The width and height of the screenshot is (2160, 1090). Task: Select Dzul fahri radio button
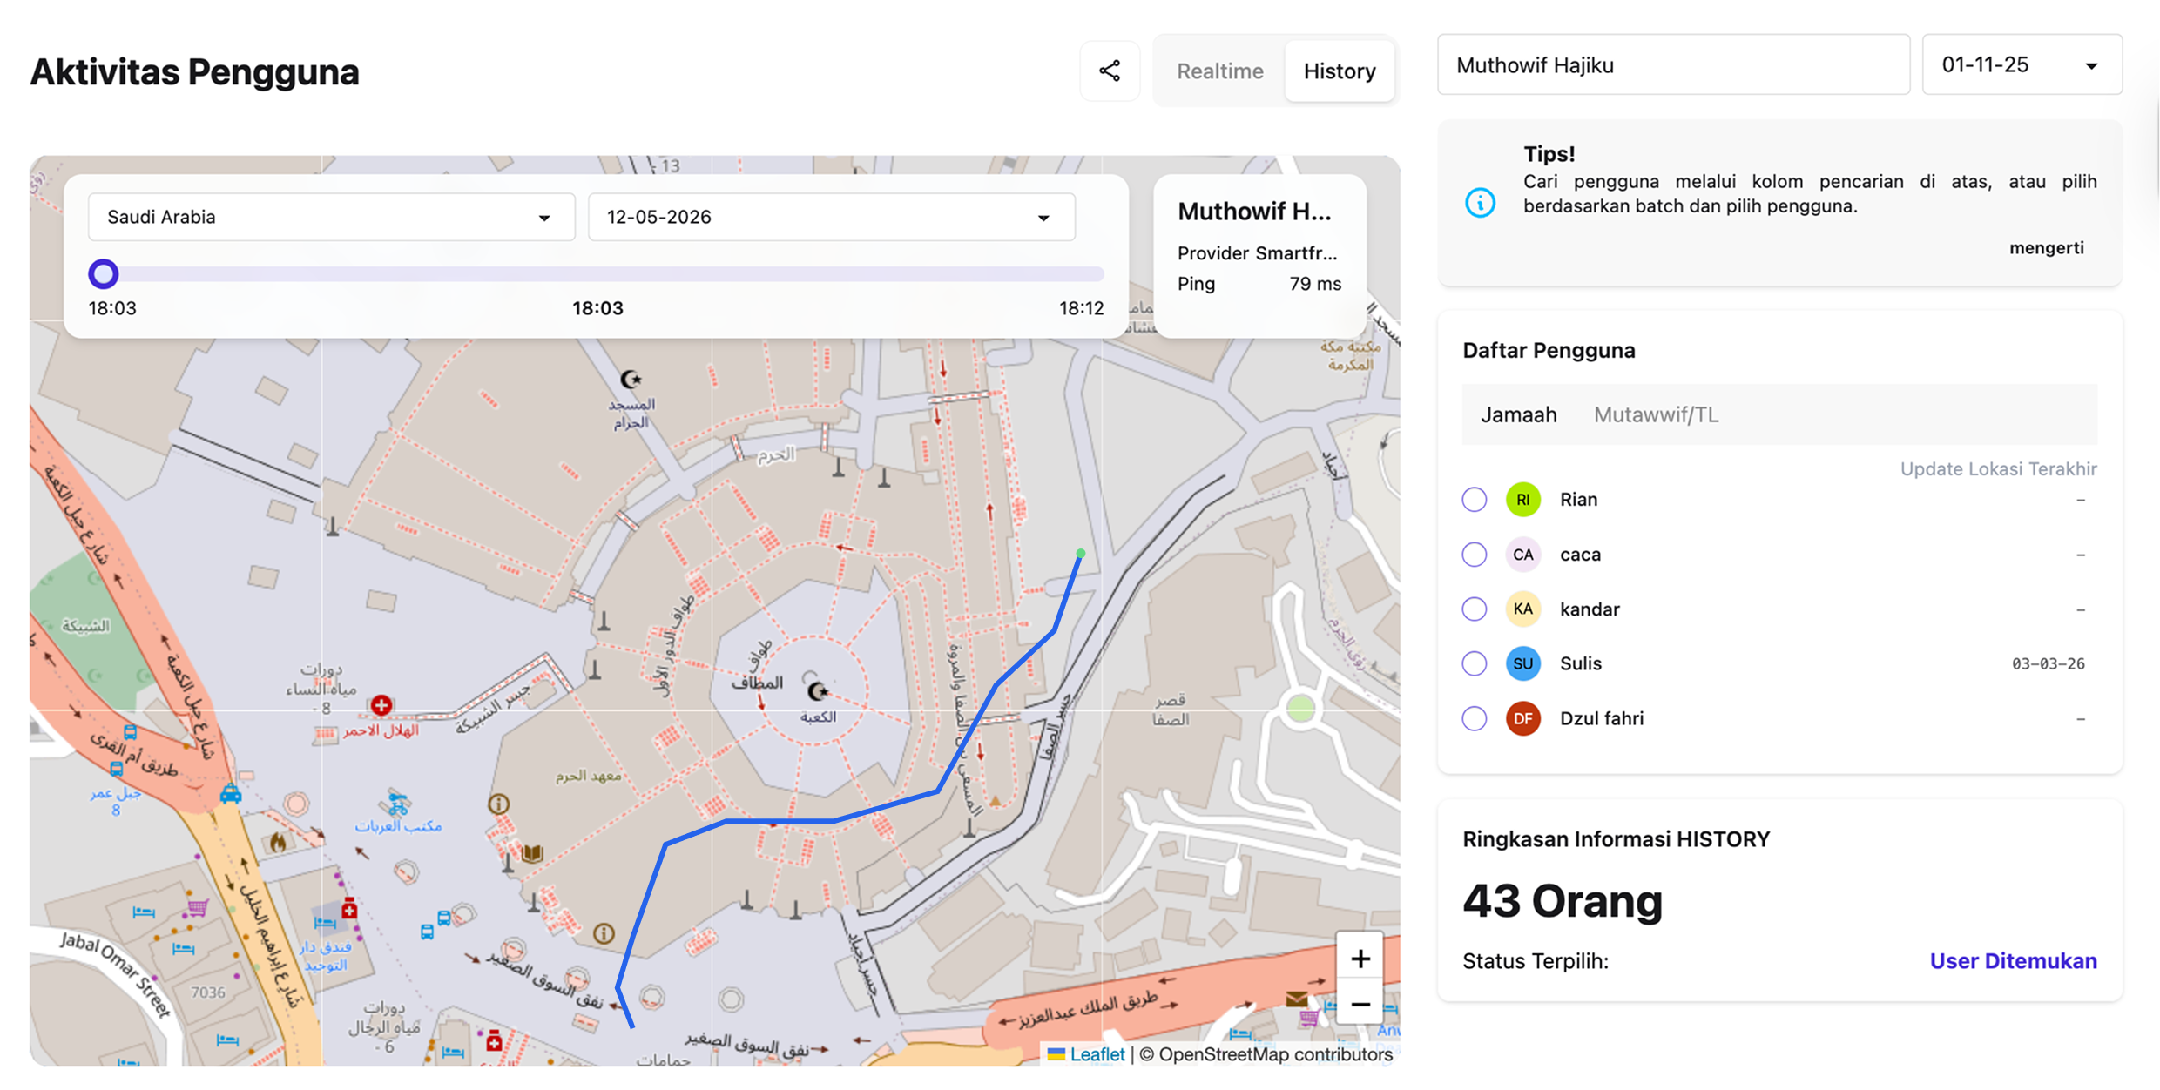click(x=1475, y=718)
